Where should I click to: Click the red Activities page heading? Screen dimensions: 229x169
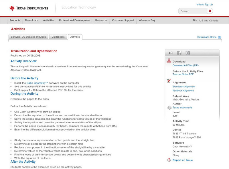pyautogui.click(x=18, y=29)
